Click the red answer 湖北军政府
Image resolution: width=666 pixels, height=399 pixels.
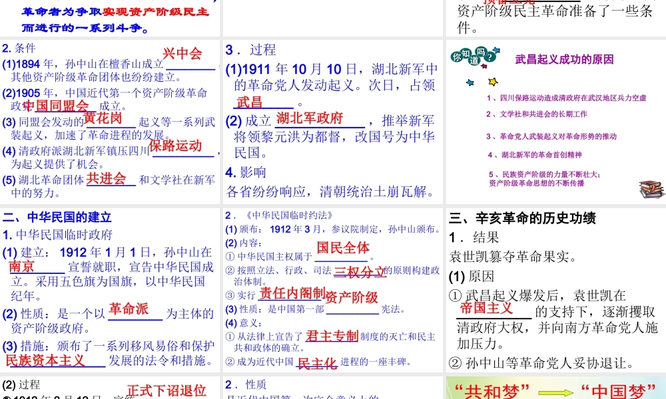[310, 118]
